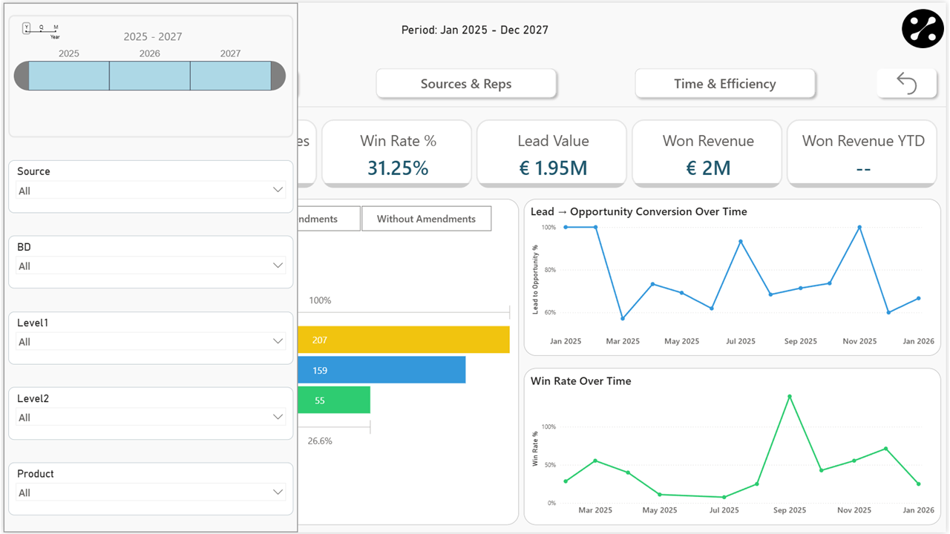Click the Win Rate % card
Viewport: 950px width, 534px height.
tap(398, 154)
